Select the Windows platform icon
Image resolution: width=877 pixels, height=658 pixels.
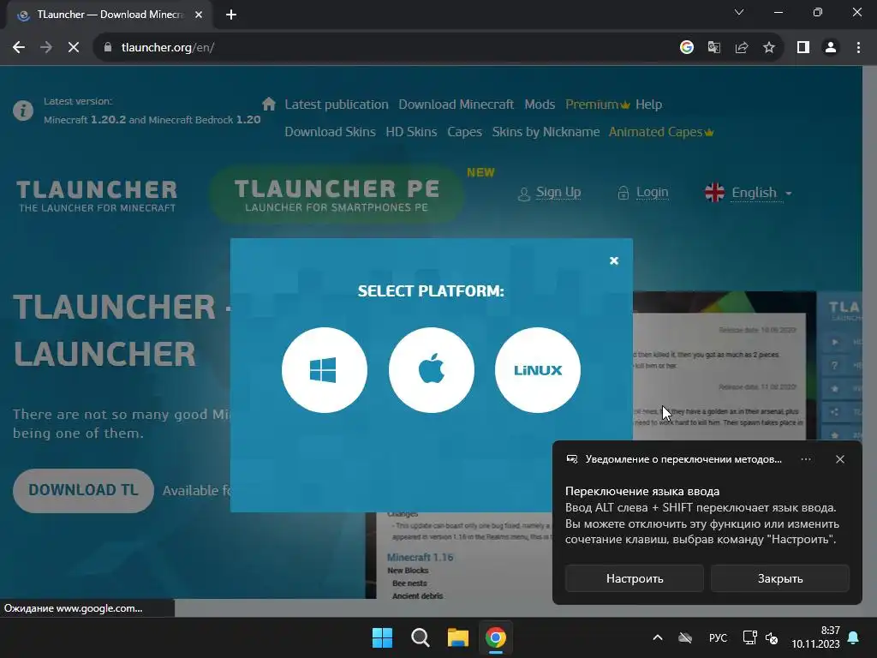pyautogui.click(x=325, y=370)
